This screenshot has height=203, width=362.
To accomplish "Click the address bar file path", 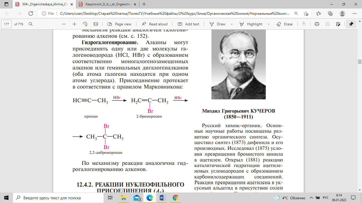I will [x=175, y=13].
